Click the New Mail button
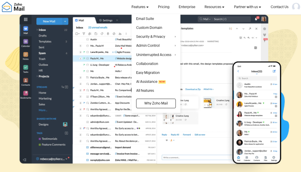Viewport: 301px width, 172px height. (x=49, y=21)
